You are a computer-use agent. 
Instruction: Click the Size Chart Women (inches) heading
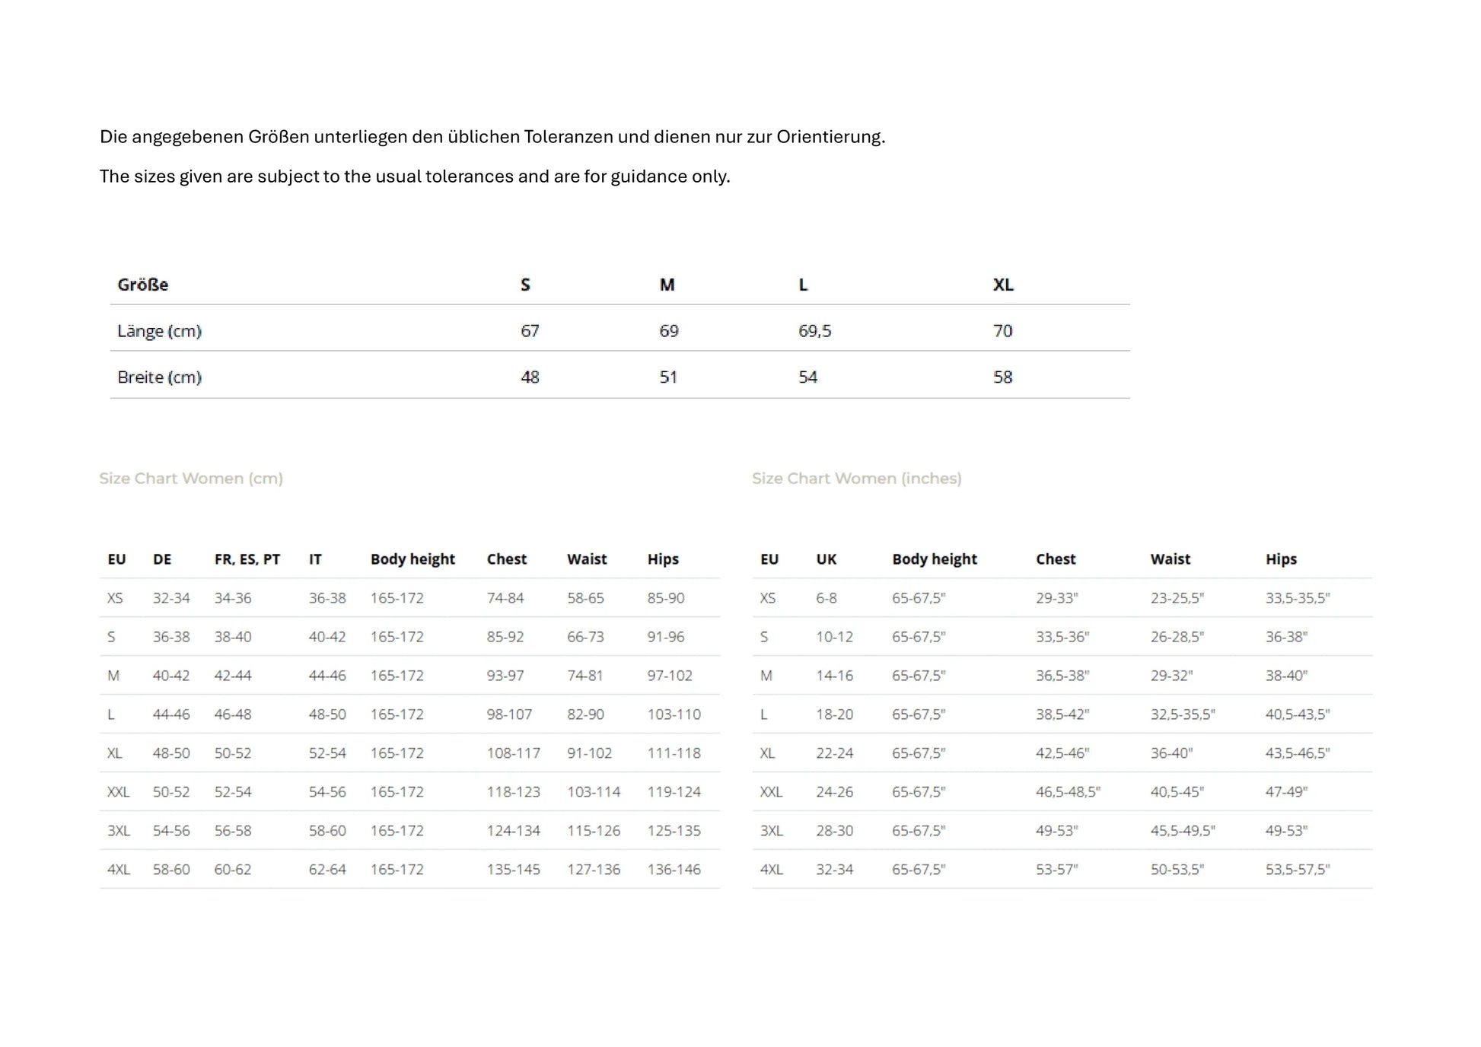click(856, 479)
